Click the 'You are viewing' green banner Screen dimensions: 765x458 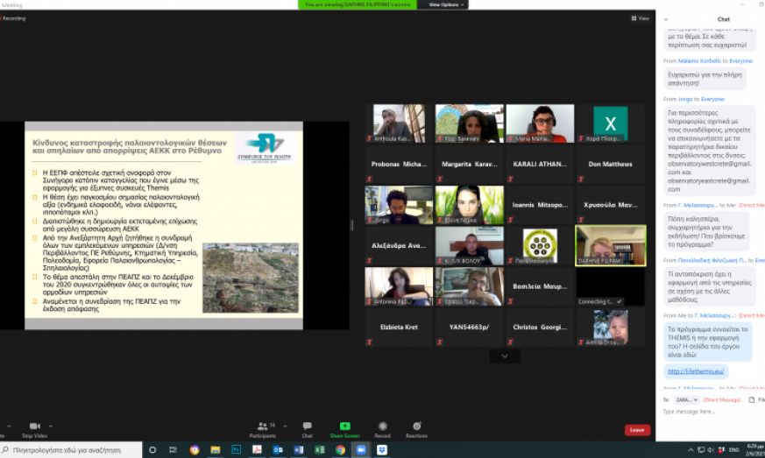358,4
